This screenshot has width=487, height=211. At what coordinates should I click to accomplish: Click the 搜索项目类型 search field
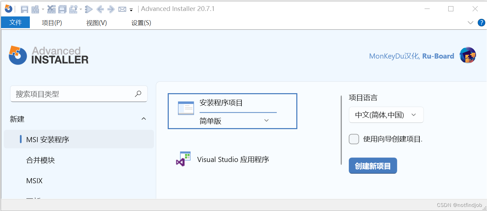click(x=69, y=94)
